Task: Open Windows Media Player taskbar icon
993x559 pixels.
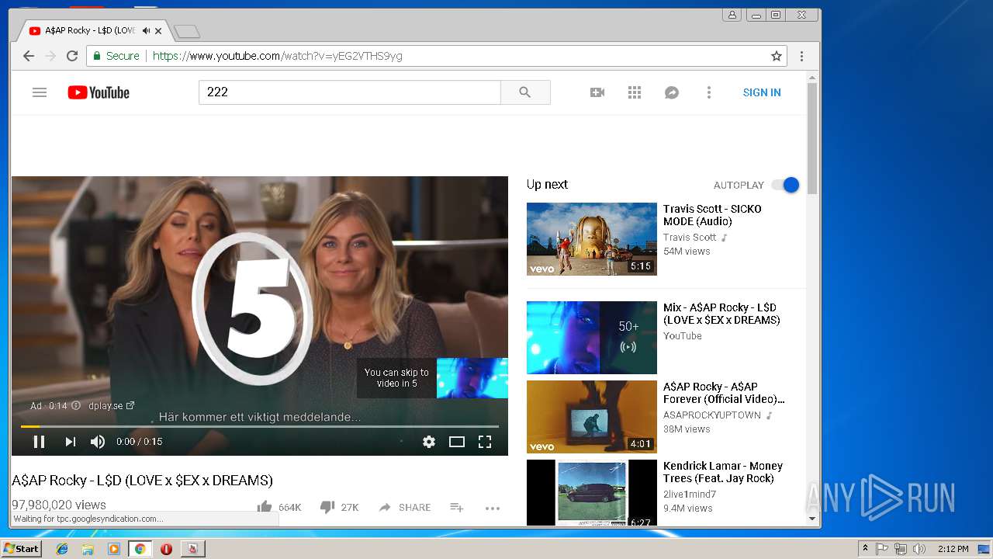Action: (x=114, y=549)
